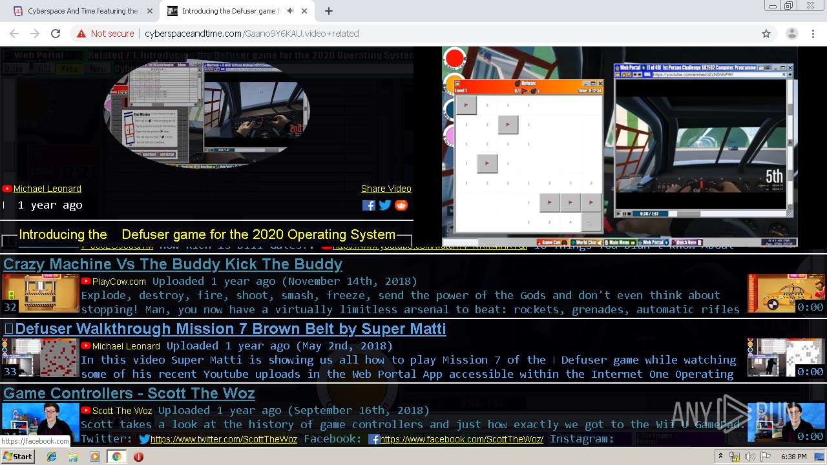View the Not secure site warning
This screenshot has height=465, width=827.
105,34
